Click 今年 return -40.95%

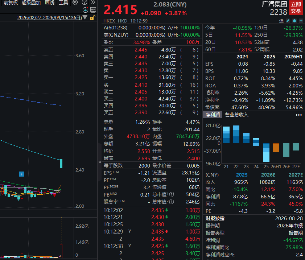click(242, 28)
